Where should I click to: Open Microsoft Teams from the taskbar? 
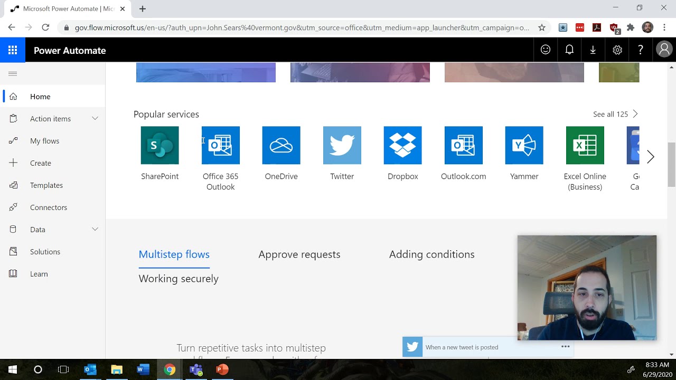tap(196, 369)
